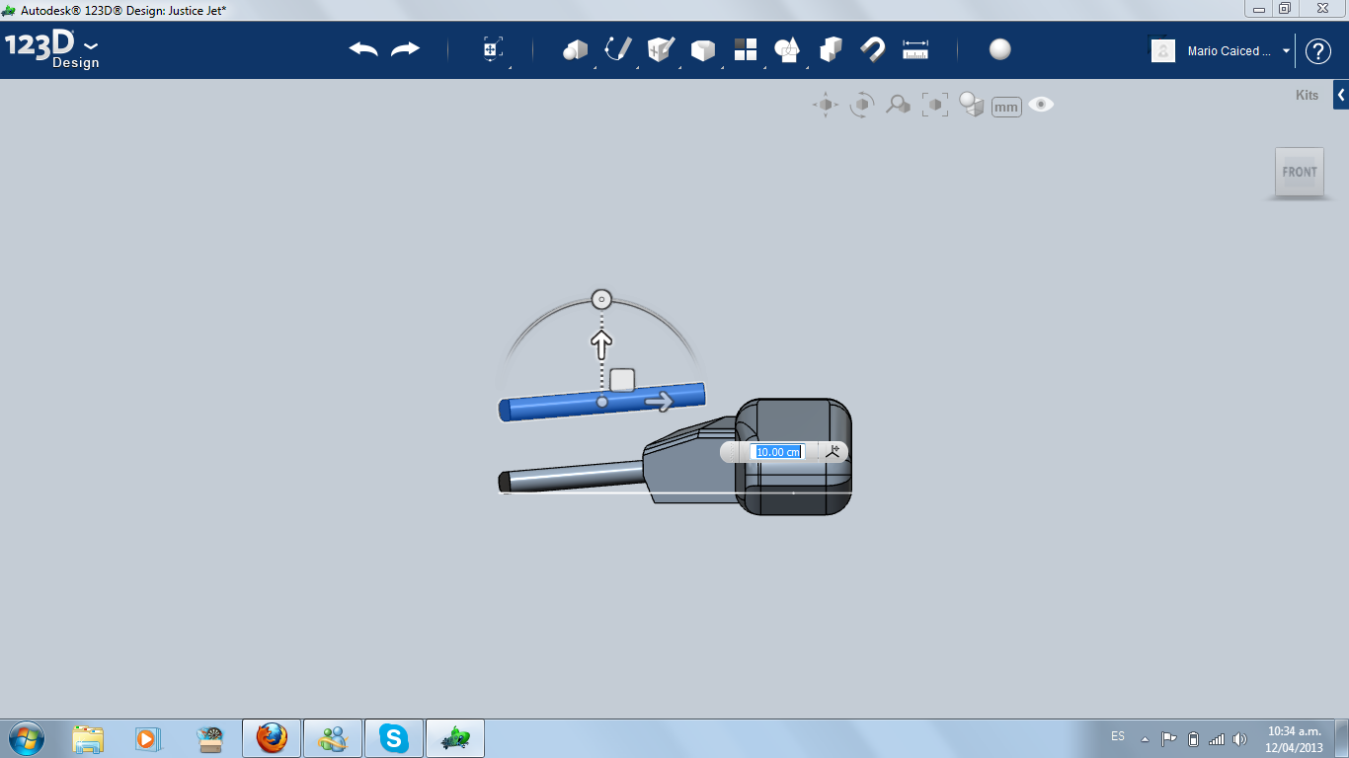Open the Pattern tools menu
This screenshot has height=758, width=1349.
[x=745, y=49]
